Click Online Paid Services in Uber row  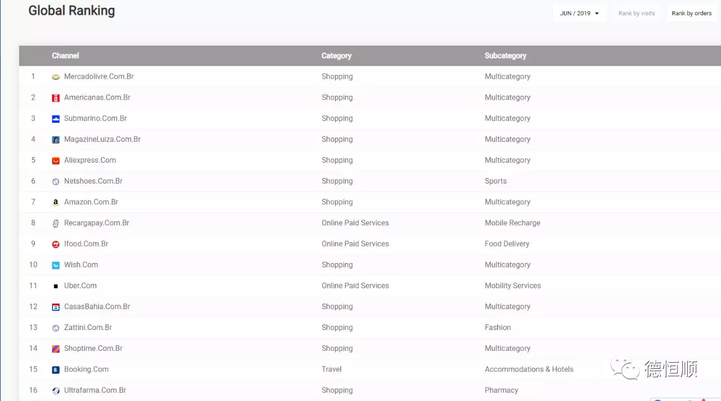tap(355, 286)
